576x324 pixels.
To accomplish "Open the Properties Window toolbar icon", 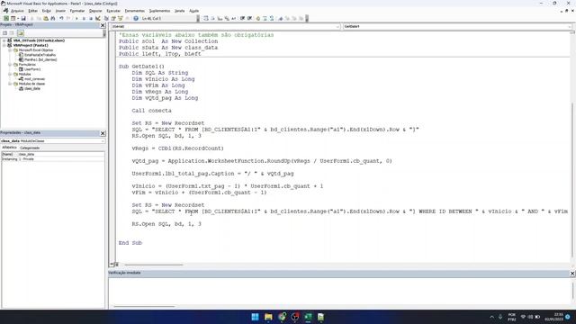I will (x=113, y=18).
